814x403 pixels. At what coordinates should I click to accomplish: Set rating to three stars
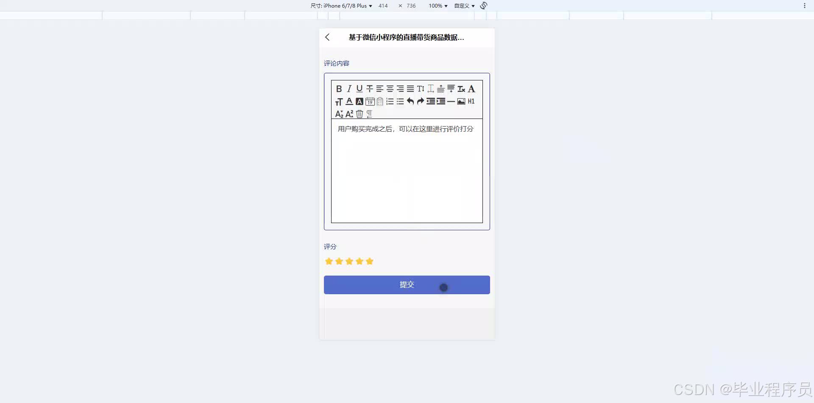349,261
